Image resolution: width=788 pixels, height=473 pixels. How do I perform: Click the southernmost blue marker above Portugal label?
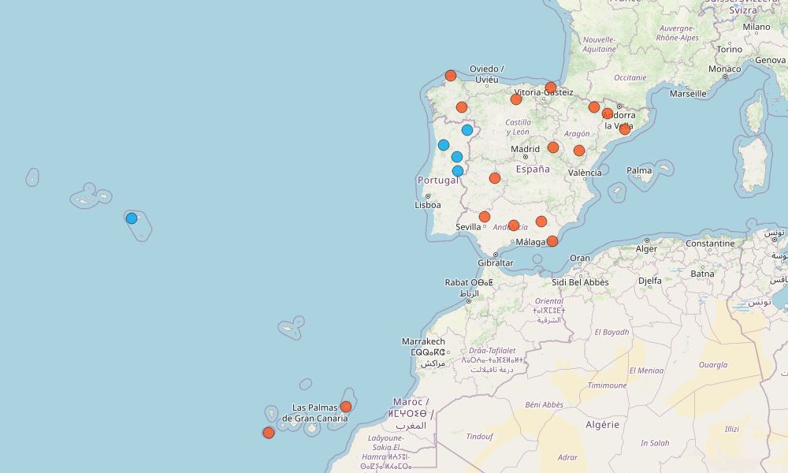click(458, 171)
